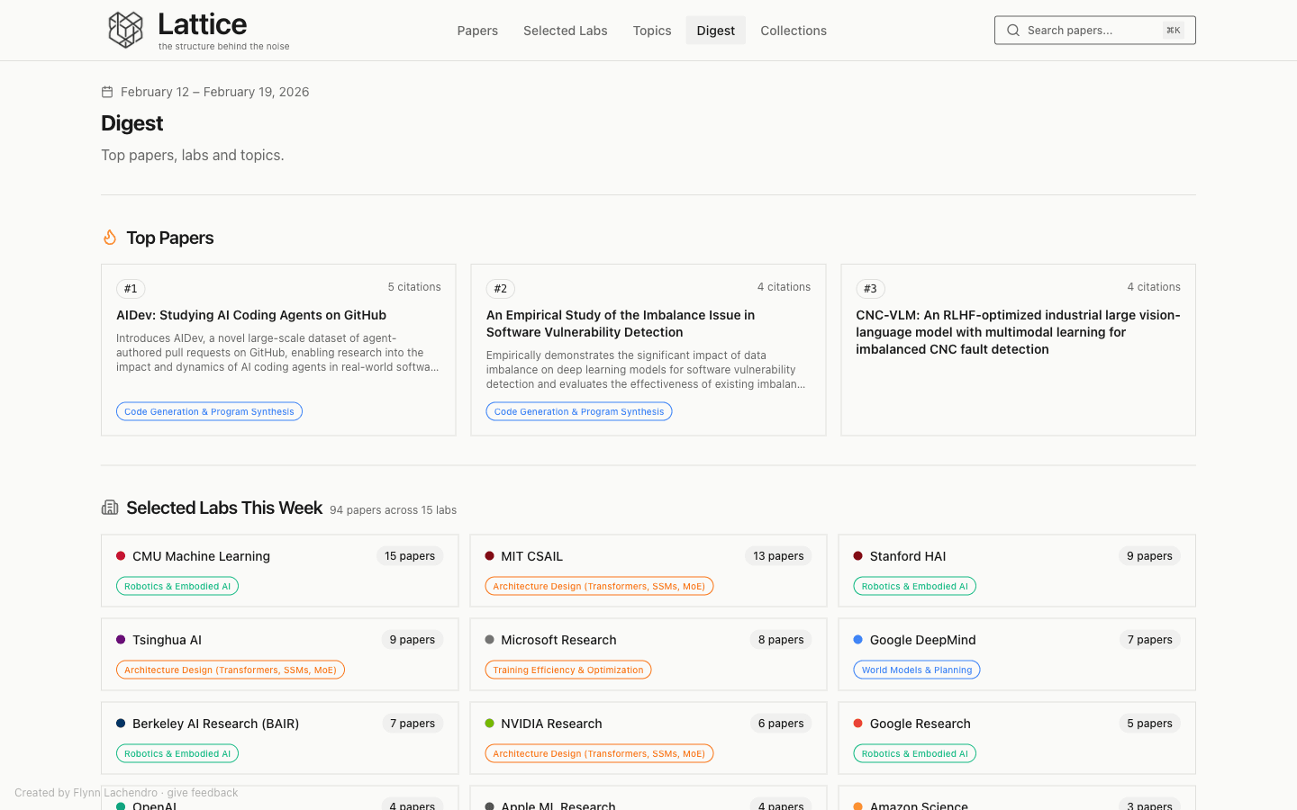Viewport: 1297px width, 810px height.
Task: Click the red dot beside CMU Machine Learning
Action: click(121, 555)
